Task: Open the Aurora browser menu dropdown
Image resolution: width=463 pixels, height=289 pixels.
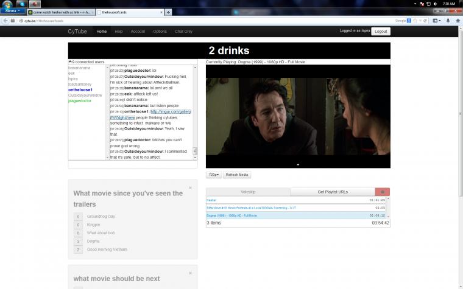Action: coord(13,10)
